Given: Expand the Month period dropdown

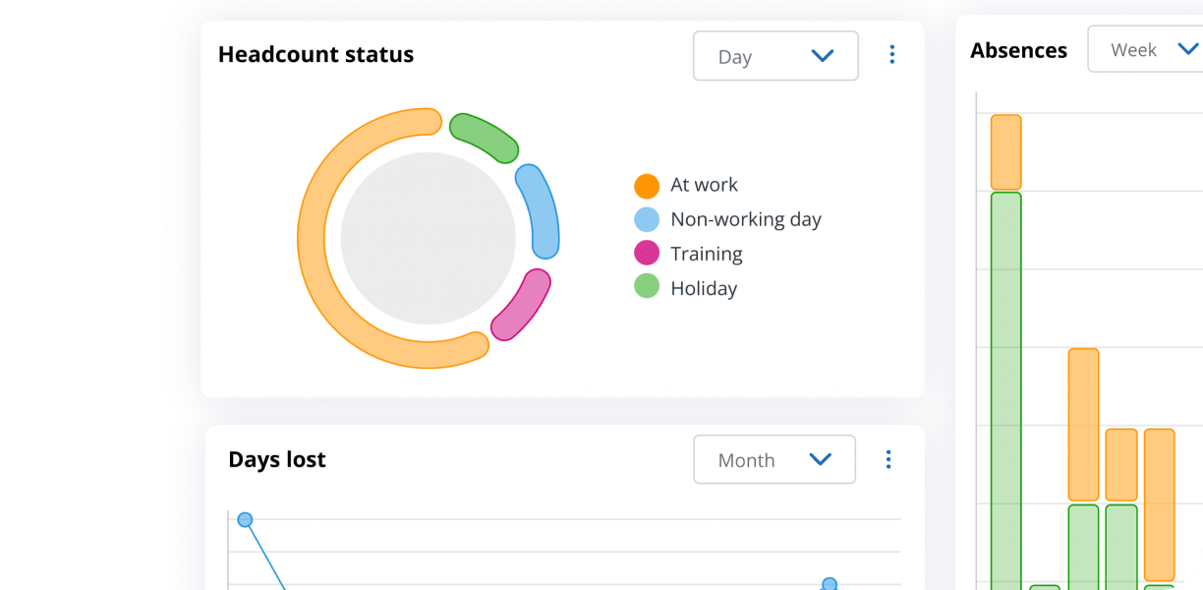Looking at the screenshot, I should click(774, 459).
